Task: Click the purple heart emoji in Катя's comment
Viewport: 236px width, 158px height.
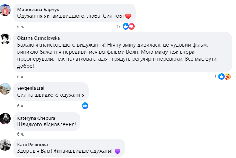Action: (x=117, y=152)
